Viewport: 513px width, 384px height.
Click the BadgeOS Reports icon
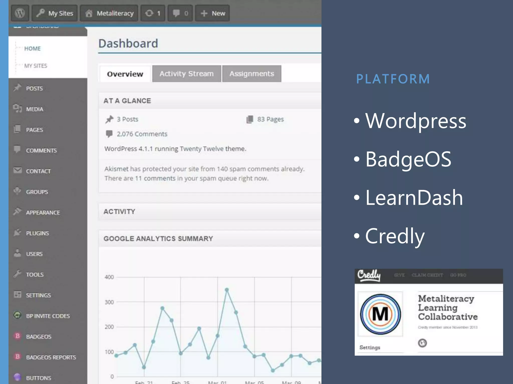pos(17,356)
